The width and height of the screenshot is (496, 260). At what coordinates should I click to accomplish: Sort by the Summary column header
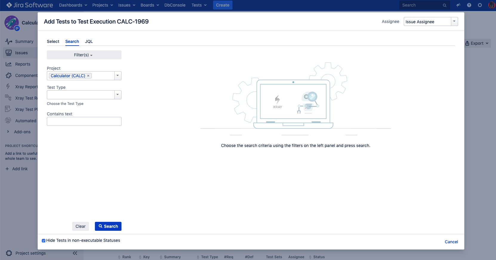tap(170, 257)
